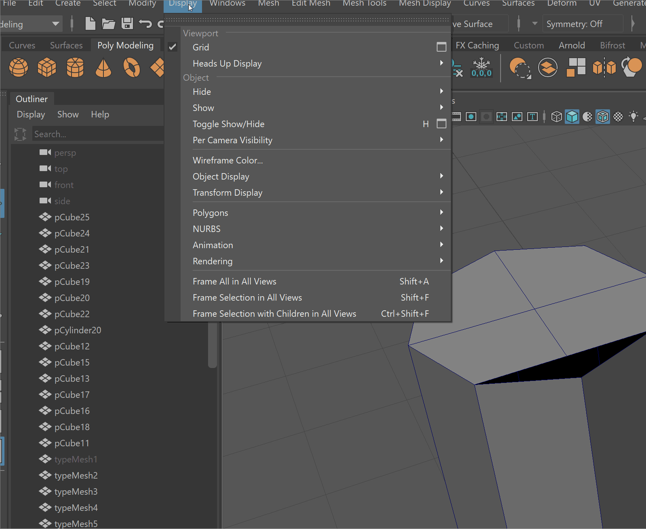
Task: Expand the Heads Up Display submenu
Action: tap(227, 63)
